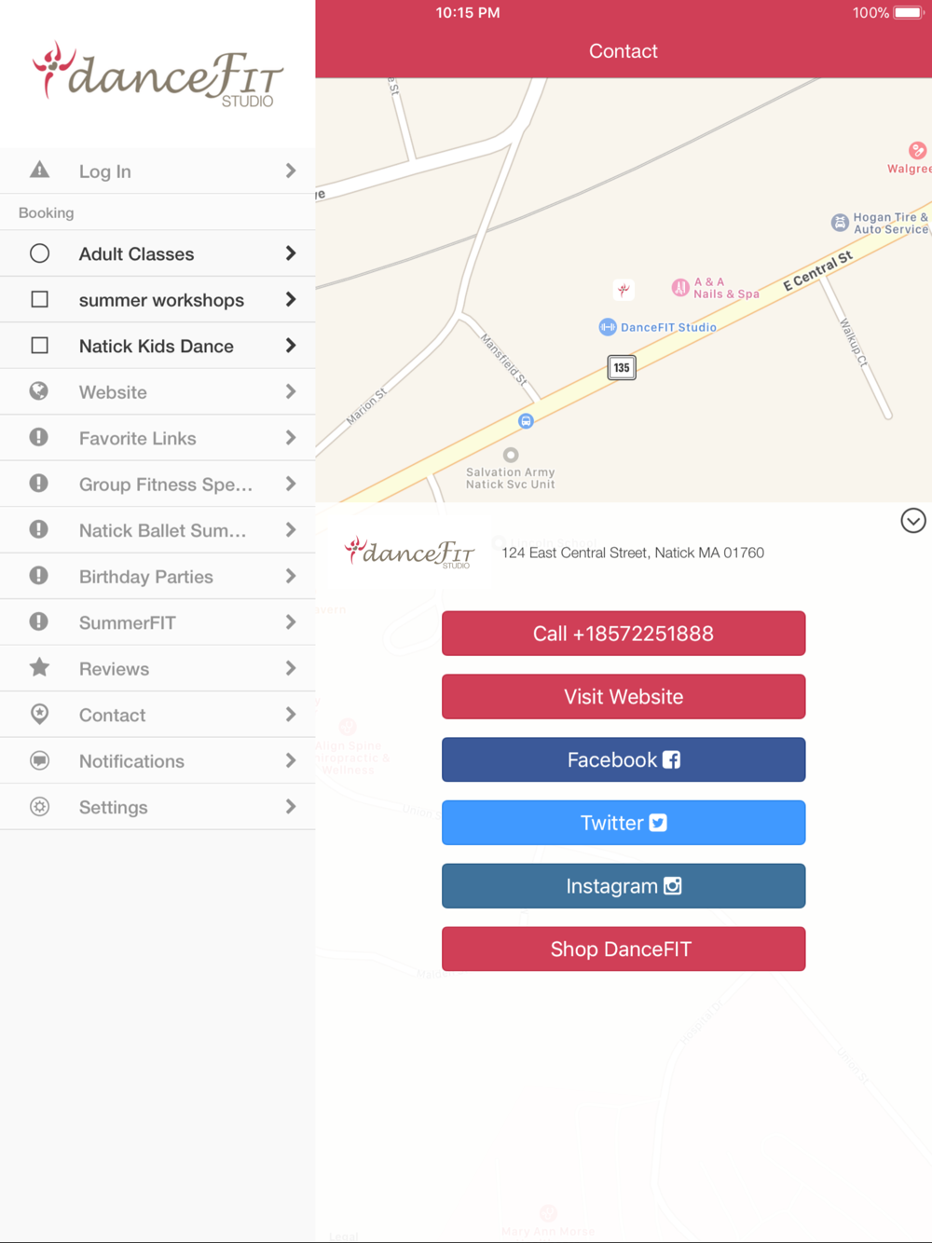Expand the Birthday Parties chevron arrow

291,576
